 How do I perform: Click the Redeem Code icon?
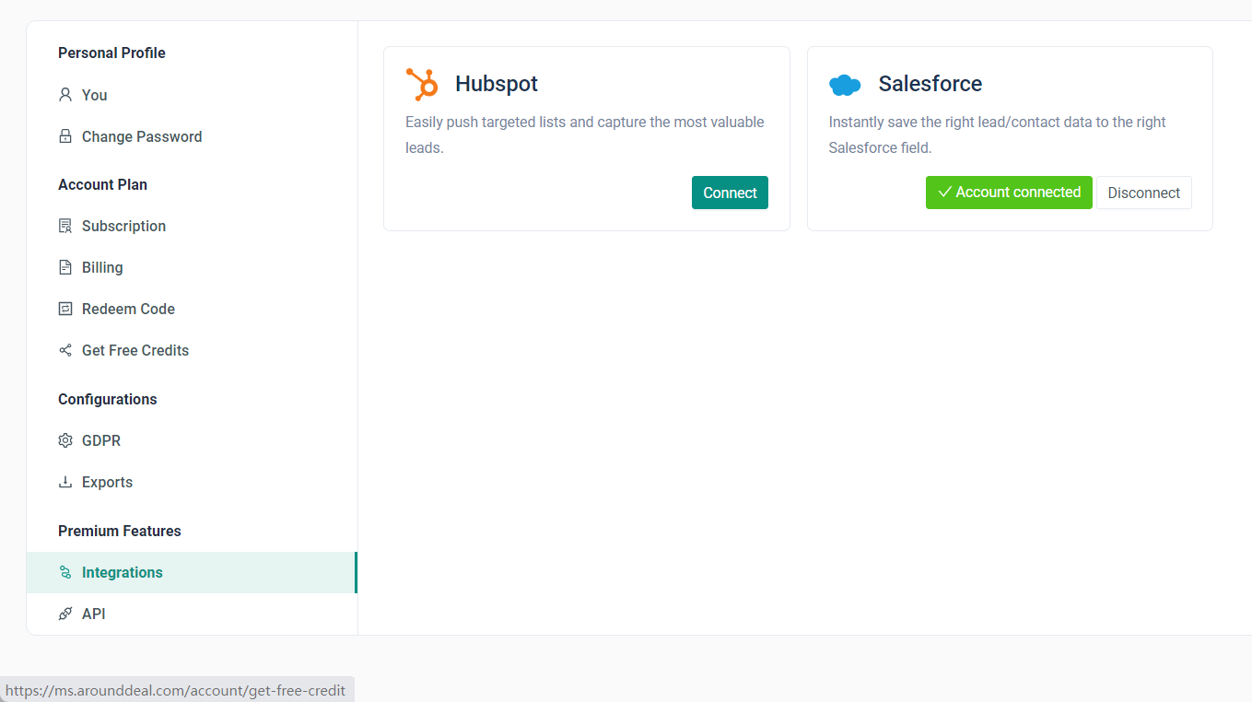pos(65,309)
